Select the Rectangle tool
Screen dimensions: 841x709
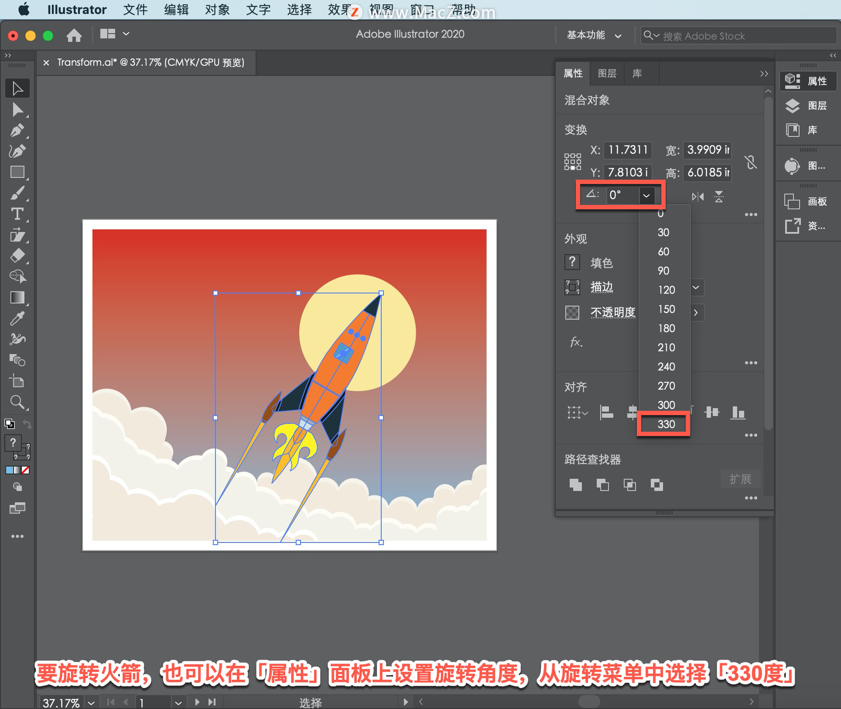(17, 172)
